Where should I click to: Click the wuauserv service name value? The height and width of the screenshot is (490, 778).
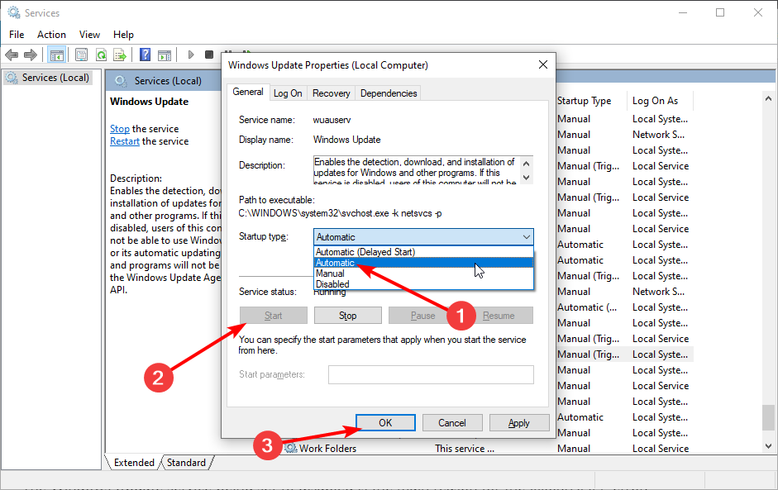pos(332,120)
